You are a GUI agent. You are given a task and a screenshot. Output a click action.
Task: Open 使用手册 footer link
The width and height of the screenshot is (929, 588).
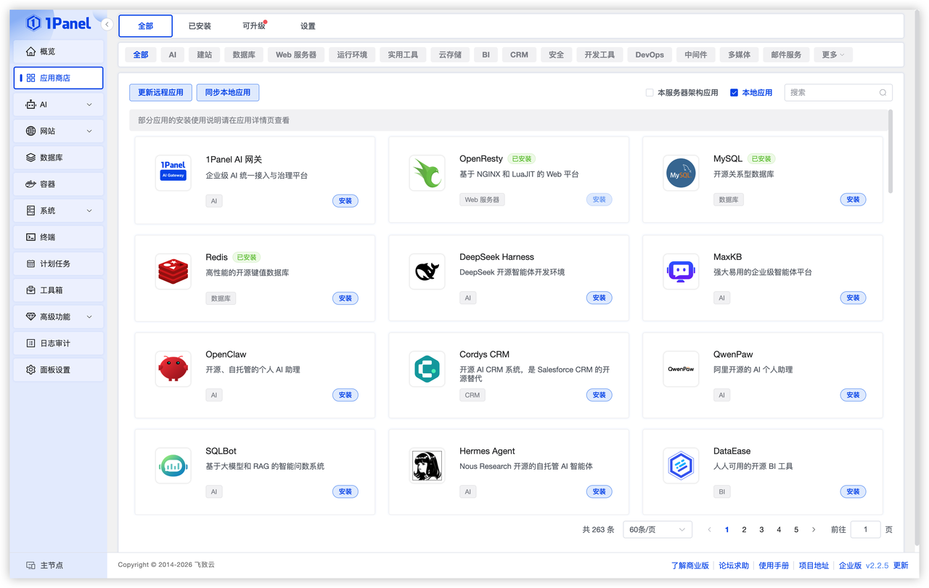point(774,565)
